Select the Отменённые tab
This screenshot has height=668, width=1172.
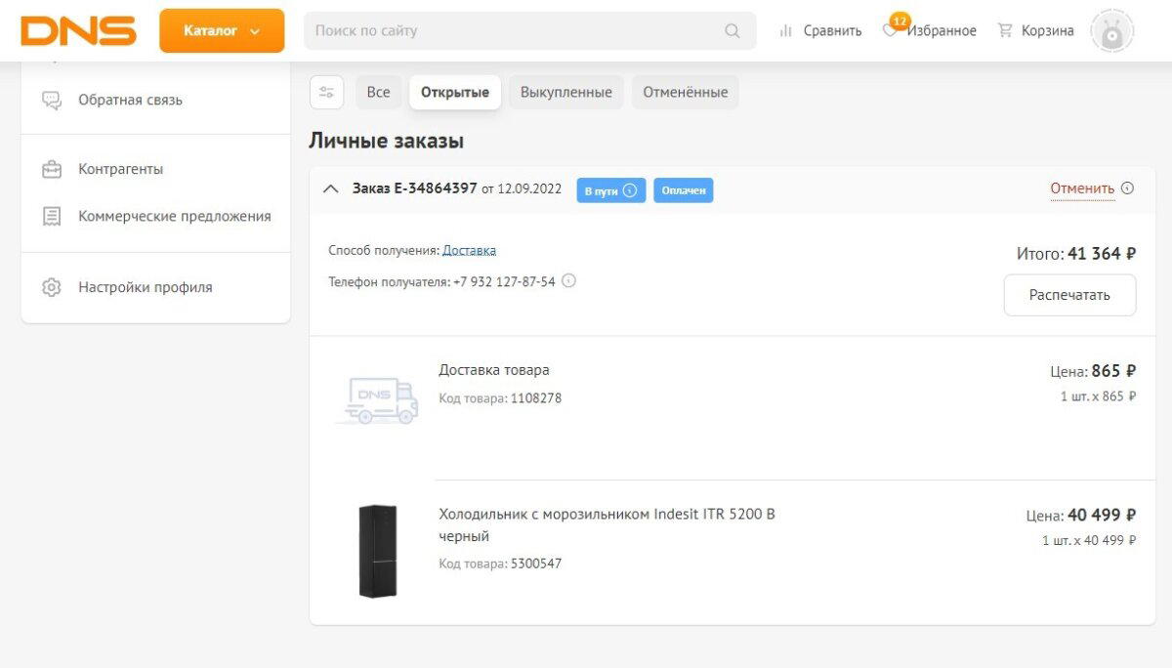pos(686,92)
